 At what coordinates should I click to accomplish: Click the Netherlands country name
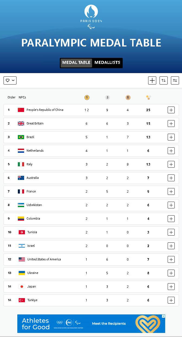point(35,151)
